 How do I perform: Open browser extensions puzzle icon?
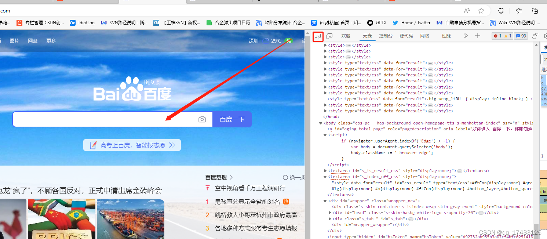(x=501, y=11)
